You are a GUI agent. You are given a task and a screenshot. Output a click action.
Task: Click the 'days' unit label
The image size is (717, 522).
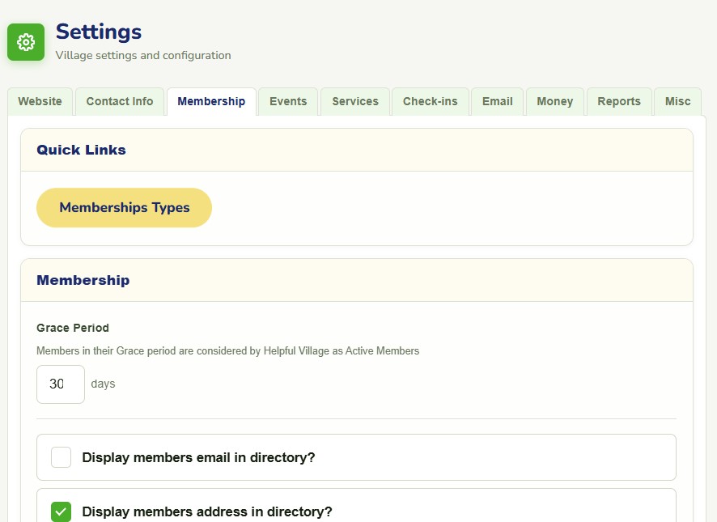coord(103,384)
